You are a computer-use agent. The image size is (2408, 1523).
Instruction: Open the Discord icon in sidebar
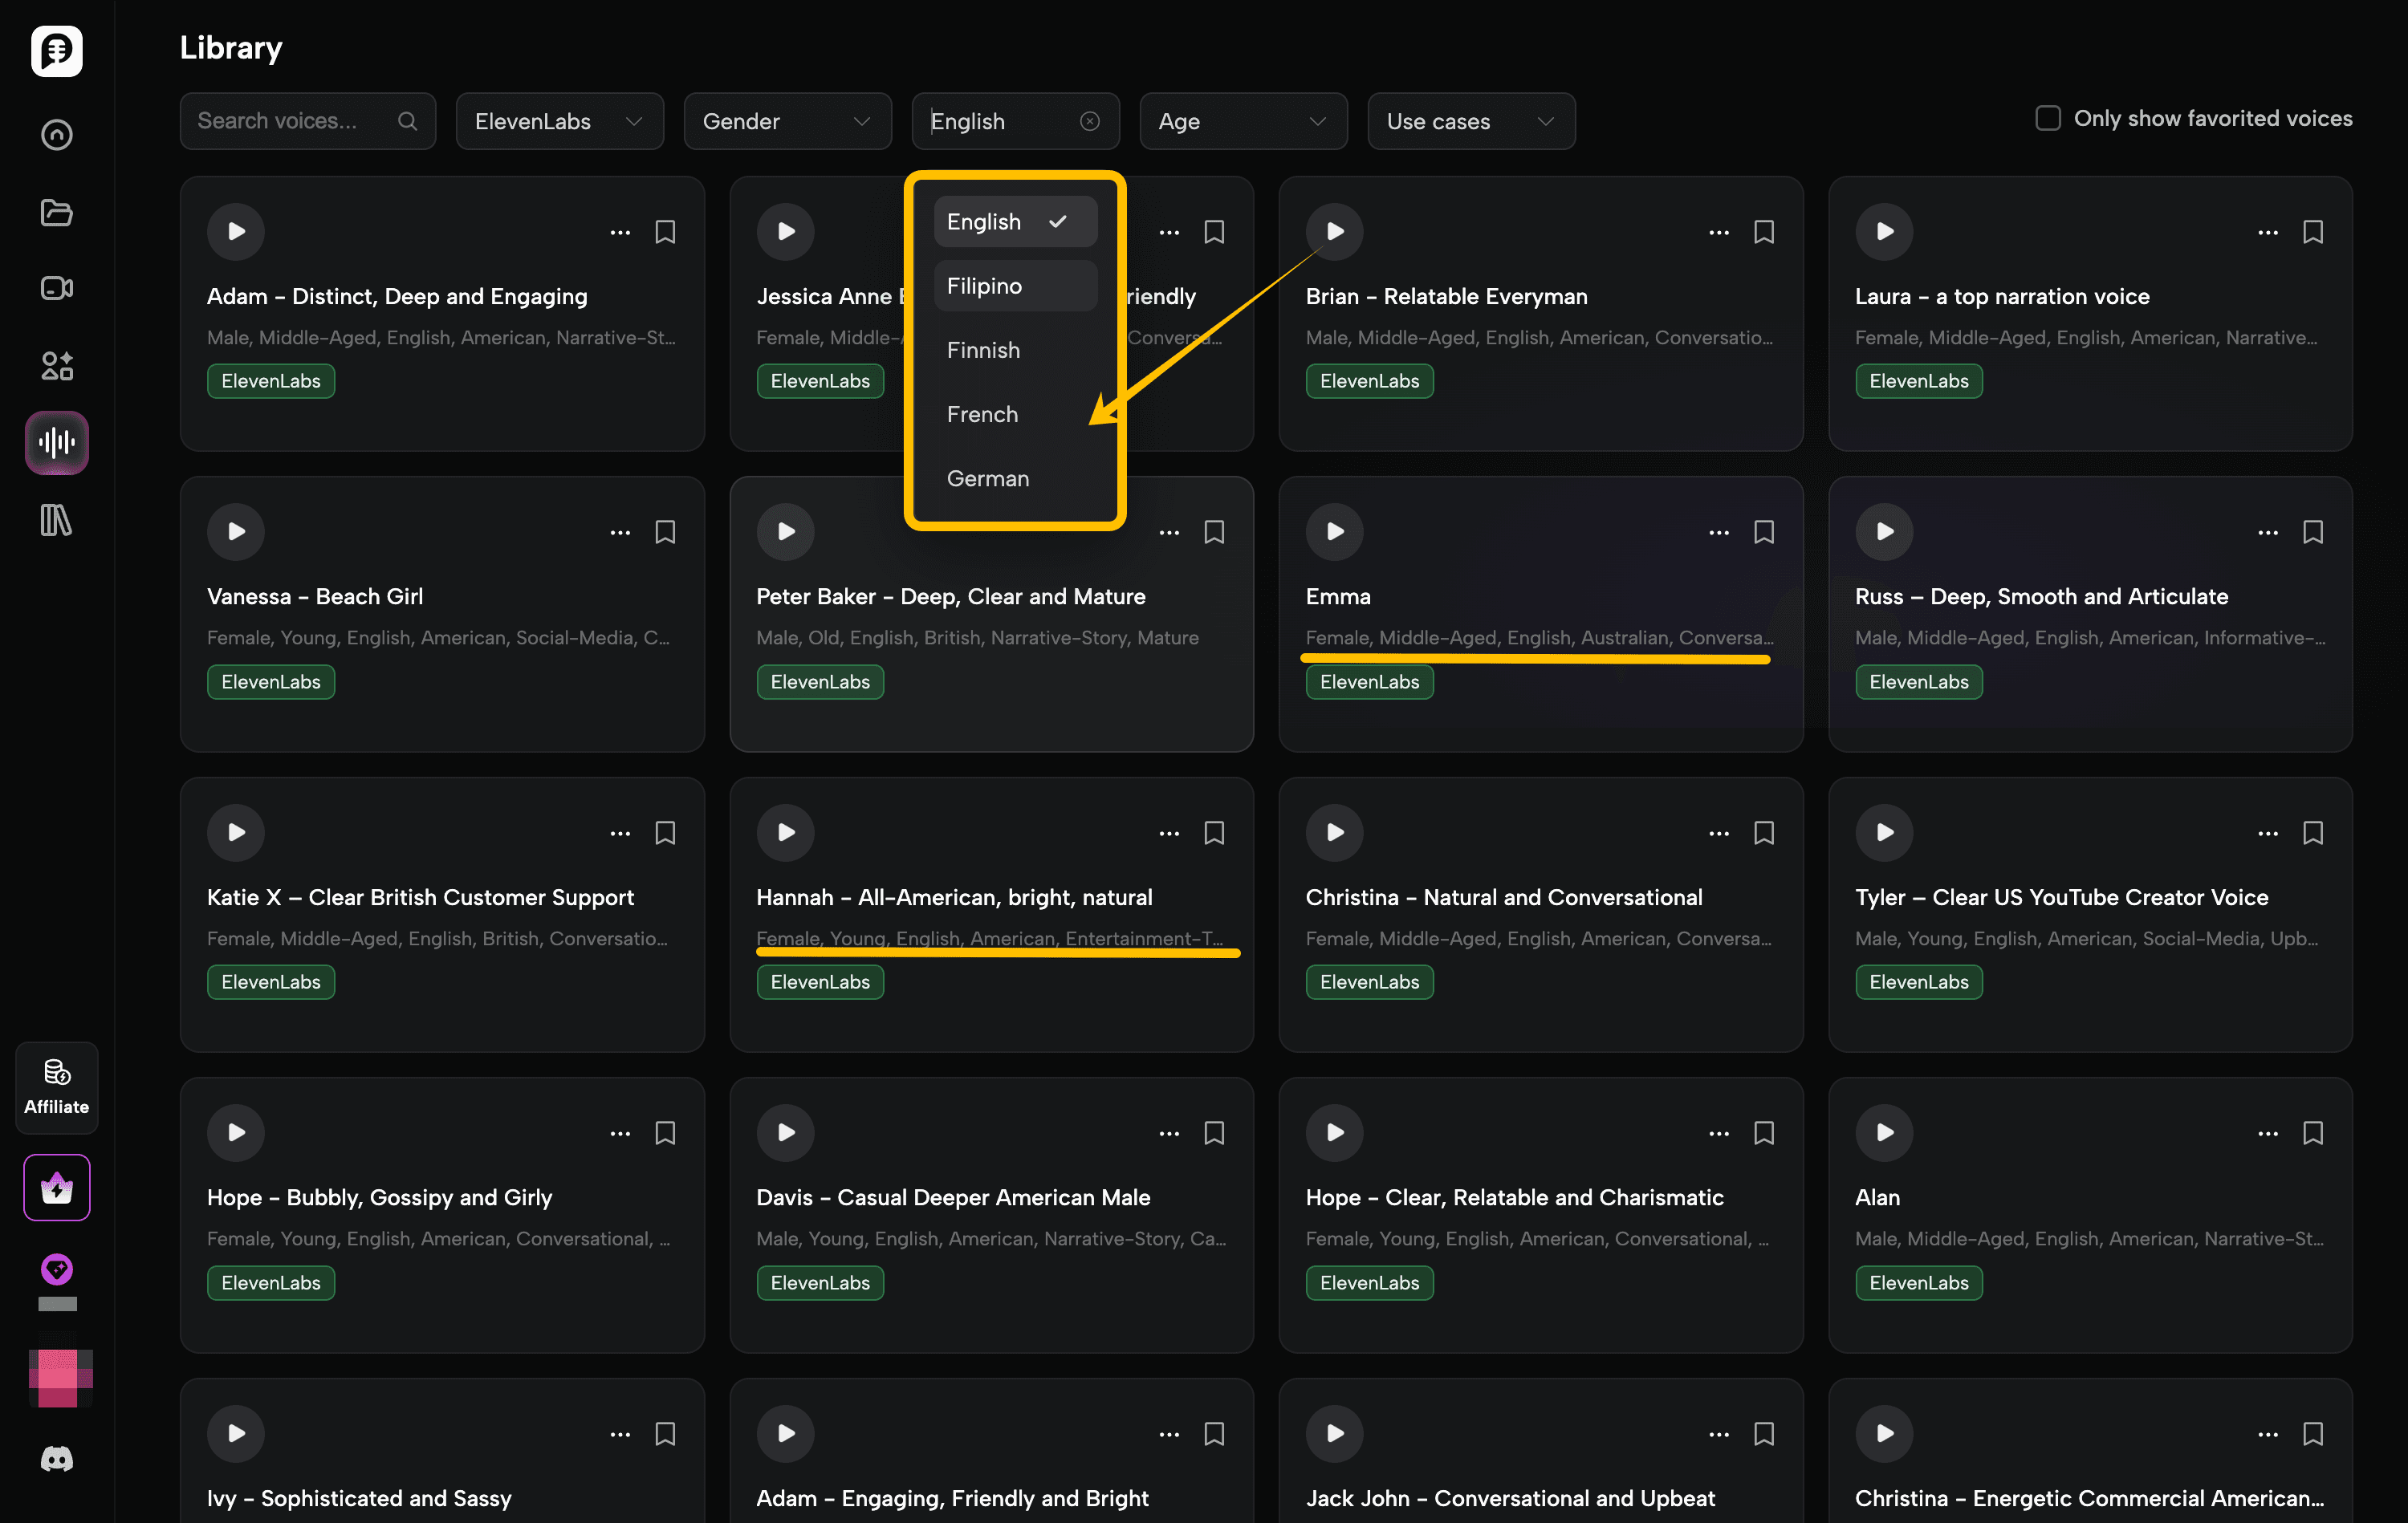pyautogui.click(x=56, y=1459)
